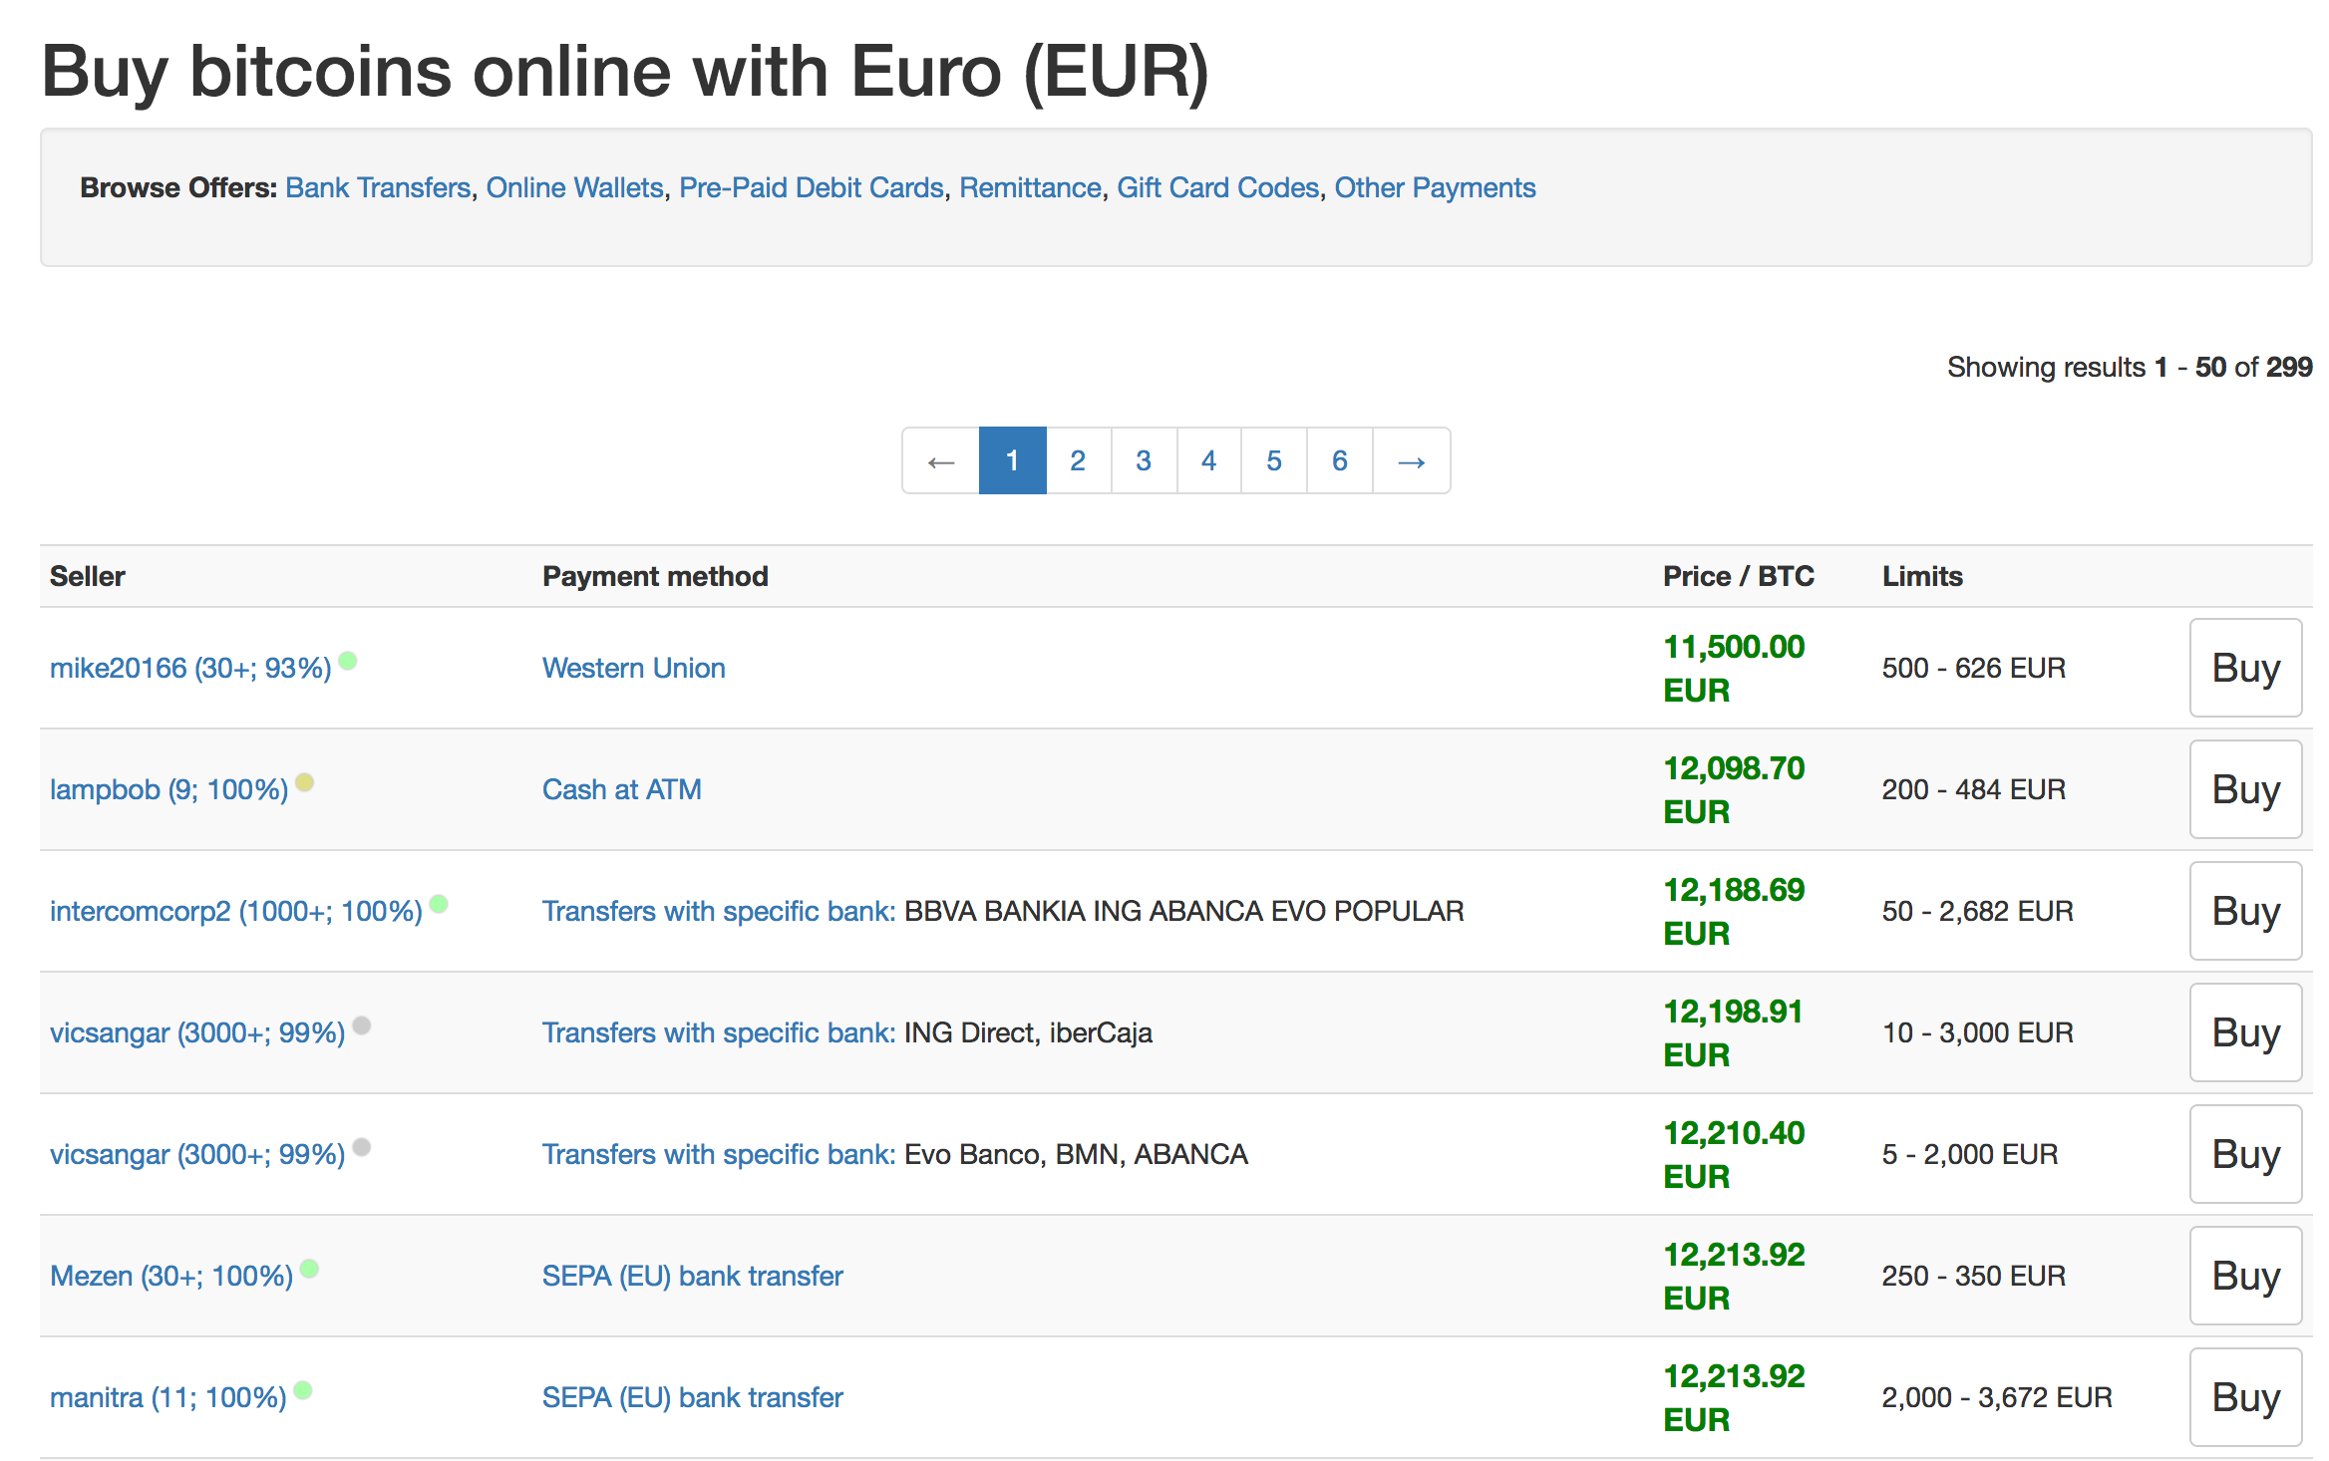This screenshot has width=2329, height=1461.
Task: Click Buy for manitra's SEPA offer
Action: point(2244,1397)
